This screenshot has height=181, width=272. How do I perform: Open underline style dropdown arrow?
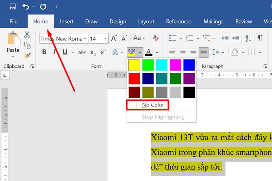(x=73, y=52)
